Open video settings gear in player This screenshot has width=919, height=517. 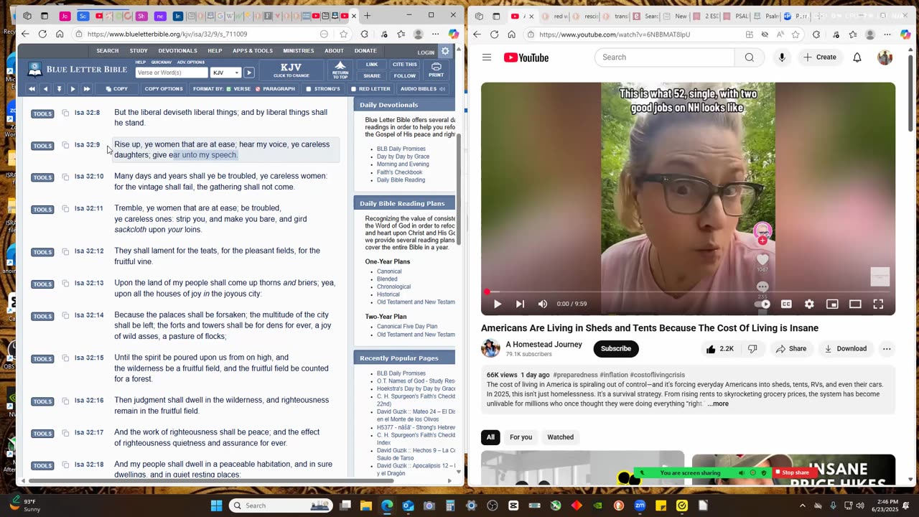[x=809, y=304]
